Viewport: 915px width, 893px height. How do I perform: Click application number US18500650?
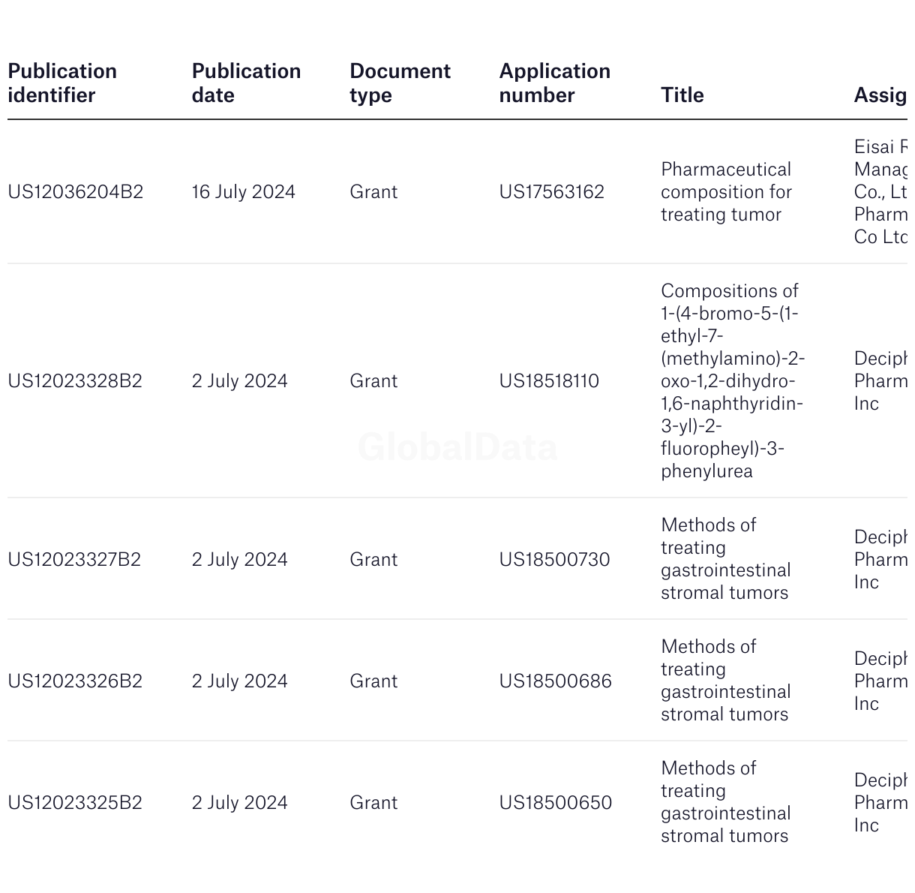pyautogui.click(x=556, y=803)
